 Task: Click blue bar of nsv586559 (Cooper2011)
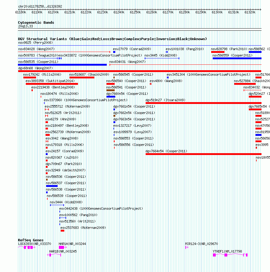pos(237,58)
